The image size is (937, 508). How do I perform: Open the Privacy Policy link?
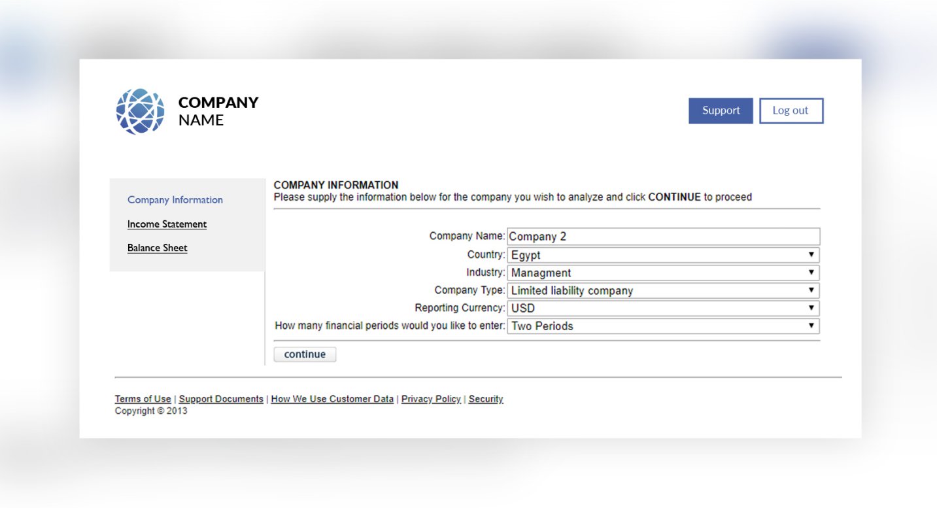coord(431,399)
